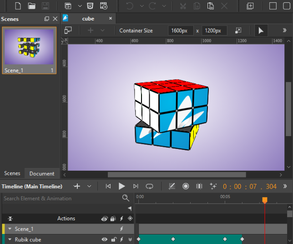Click the paste icon in toolbar
This screenshot has width=293, height=244.
click(x=210, y=6)
